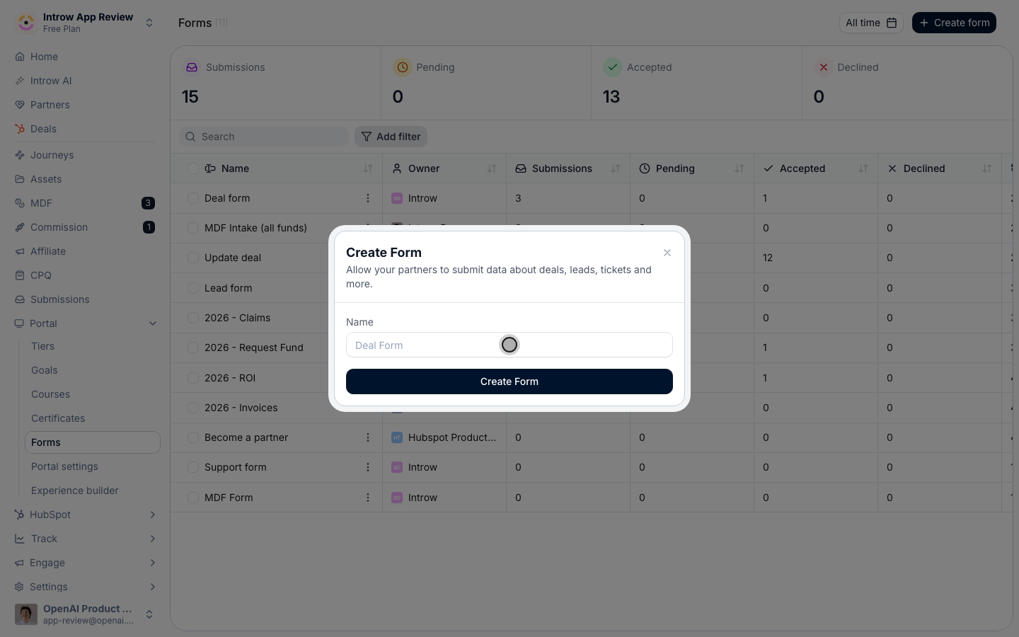1019x637 pixels.
Task: Select the MDF Form row checkbox
Action: pos(192,498)
